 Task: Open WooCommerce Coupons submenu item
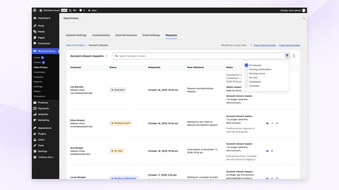tap(38, 77)
